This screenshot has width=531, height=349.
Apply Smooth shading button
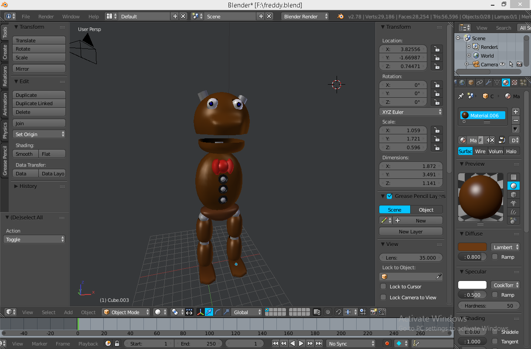coord(25,154)
